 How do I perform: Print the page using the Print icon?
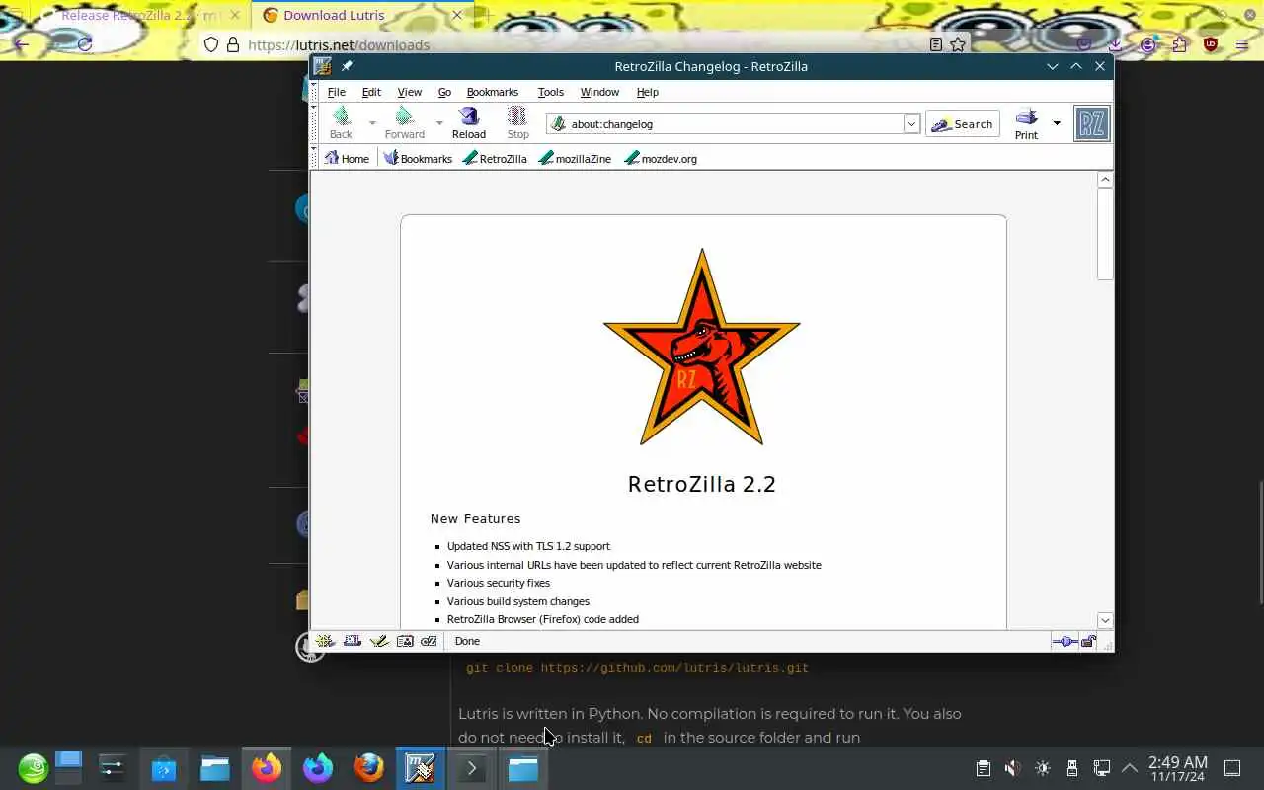(x=1026, y=123)
